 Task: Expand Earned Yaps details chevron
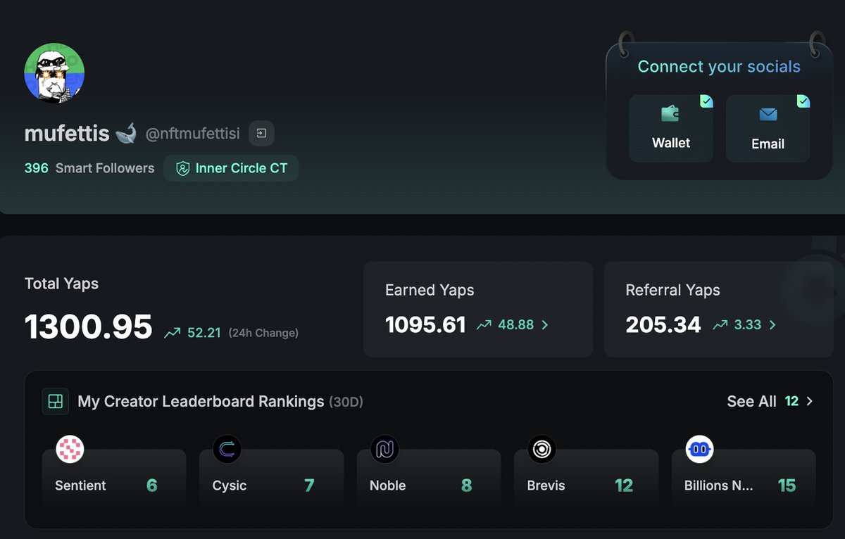tap(544, 325)
